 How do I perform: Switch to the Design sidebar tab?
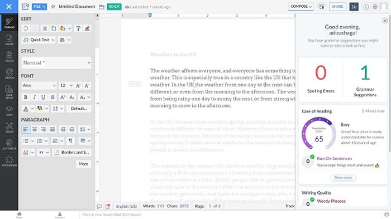click(9, 74)
